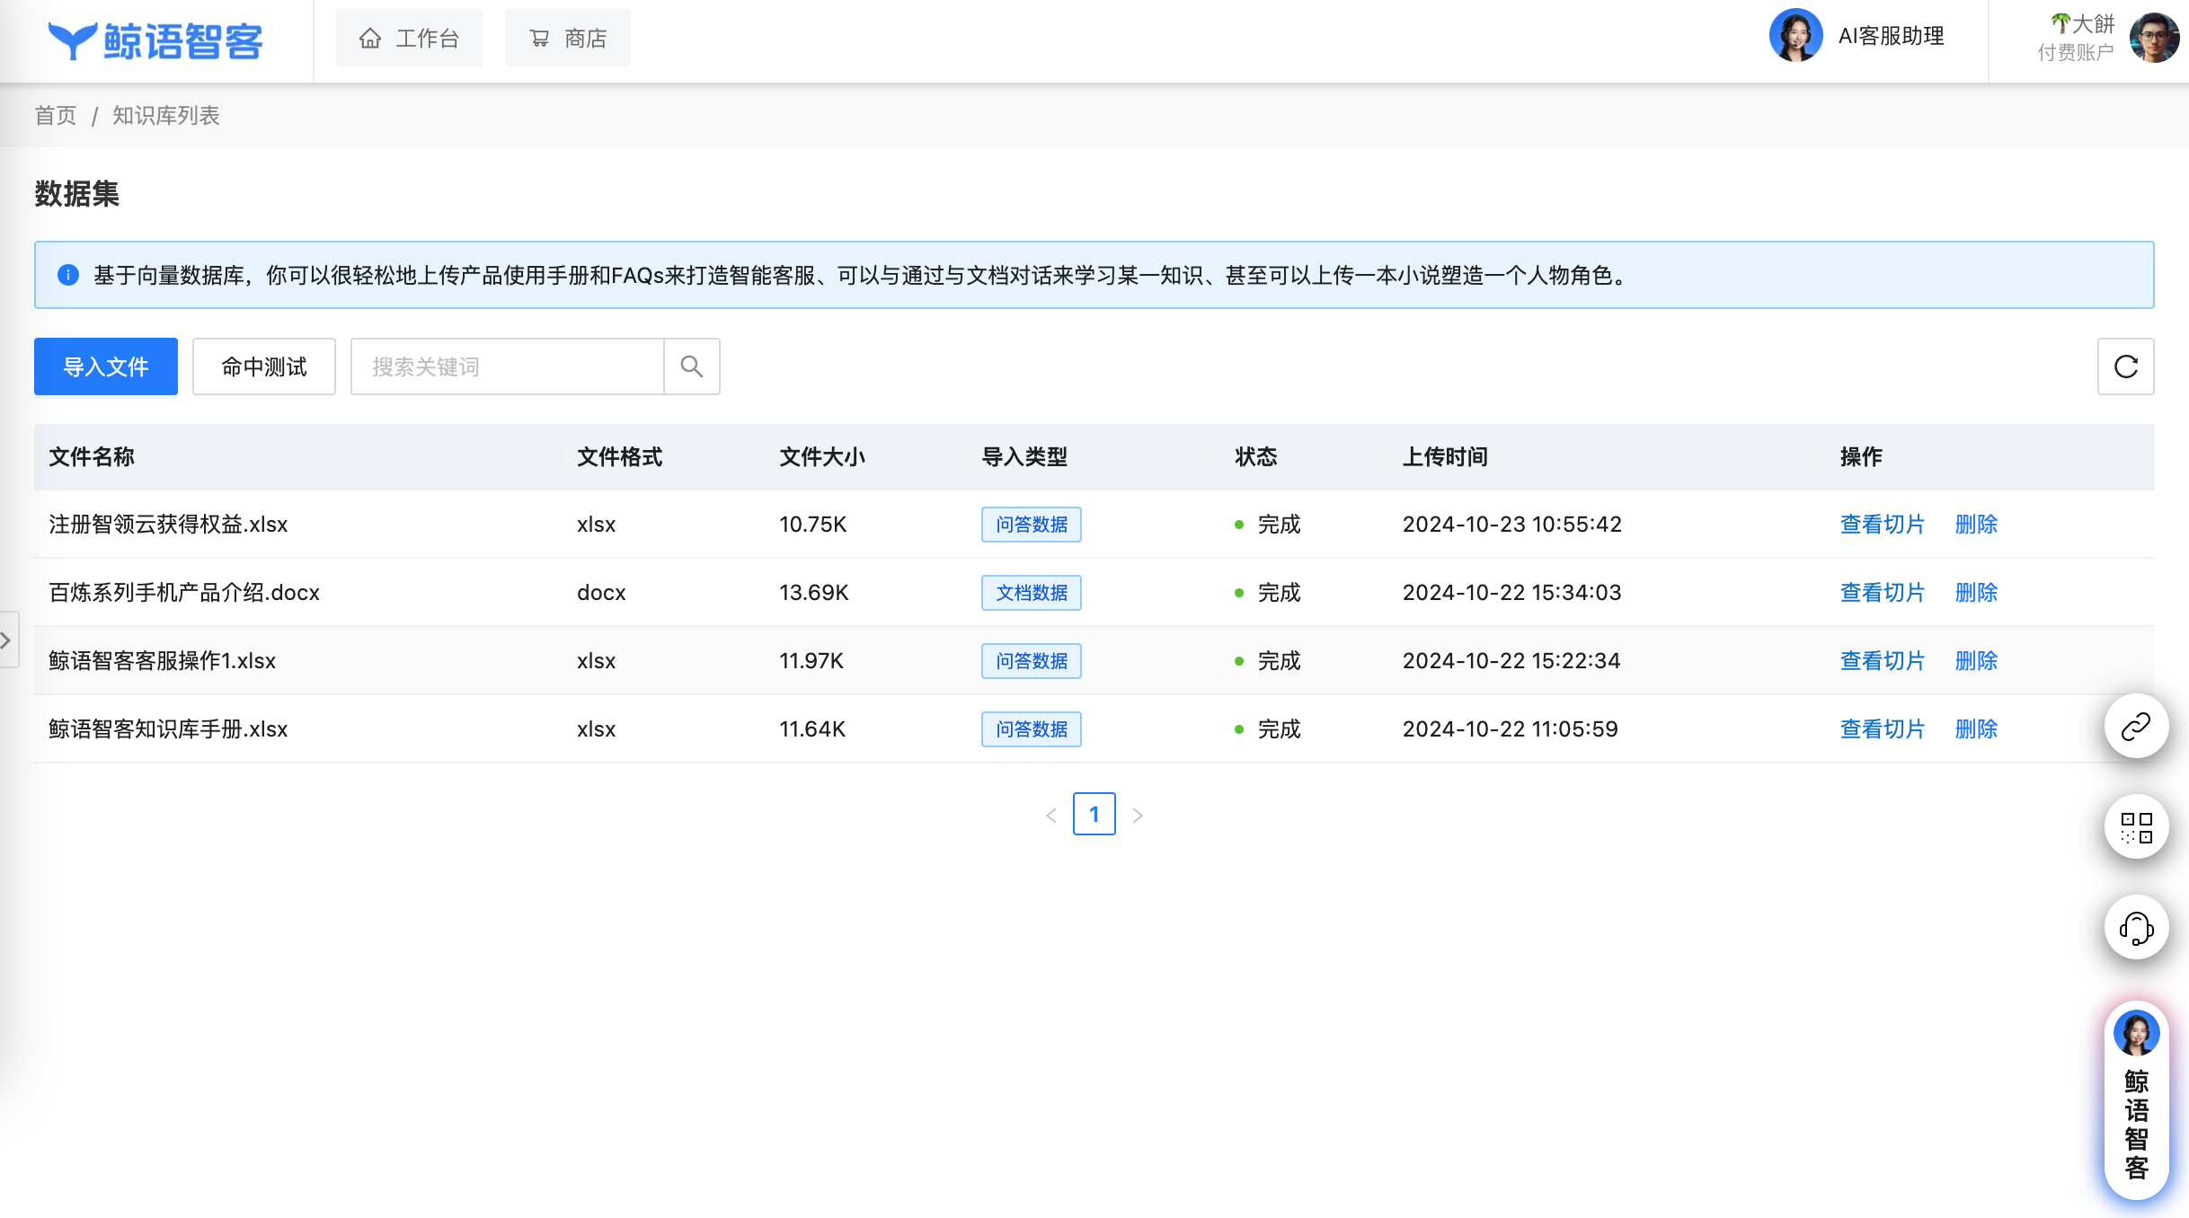Select file 注册智领云获得权益.xlsx
The width and height of the screenshot is (2189, 1218).
tap(168, 525)
